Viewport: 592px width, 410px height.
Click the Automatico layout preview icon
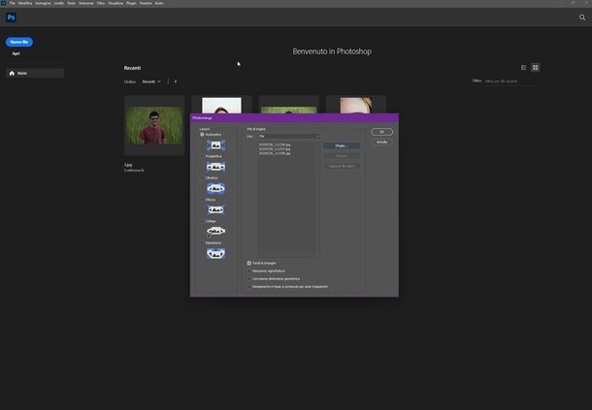coord(215,145)
